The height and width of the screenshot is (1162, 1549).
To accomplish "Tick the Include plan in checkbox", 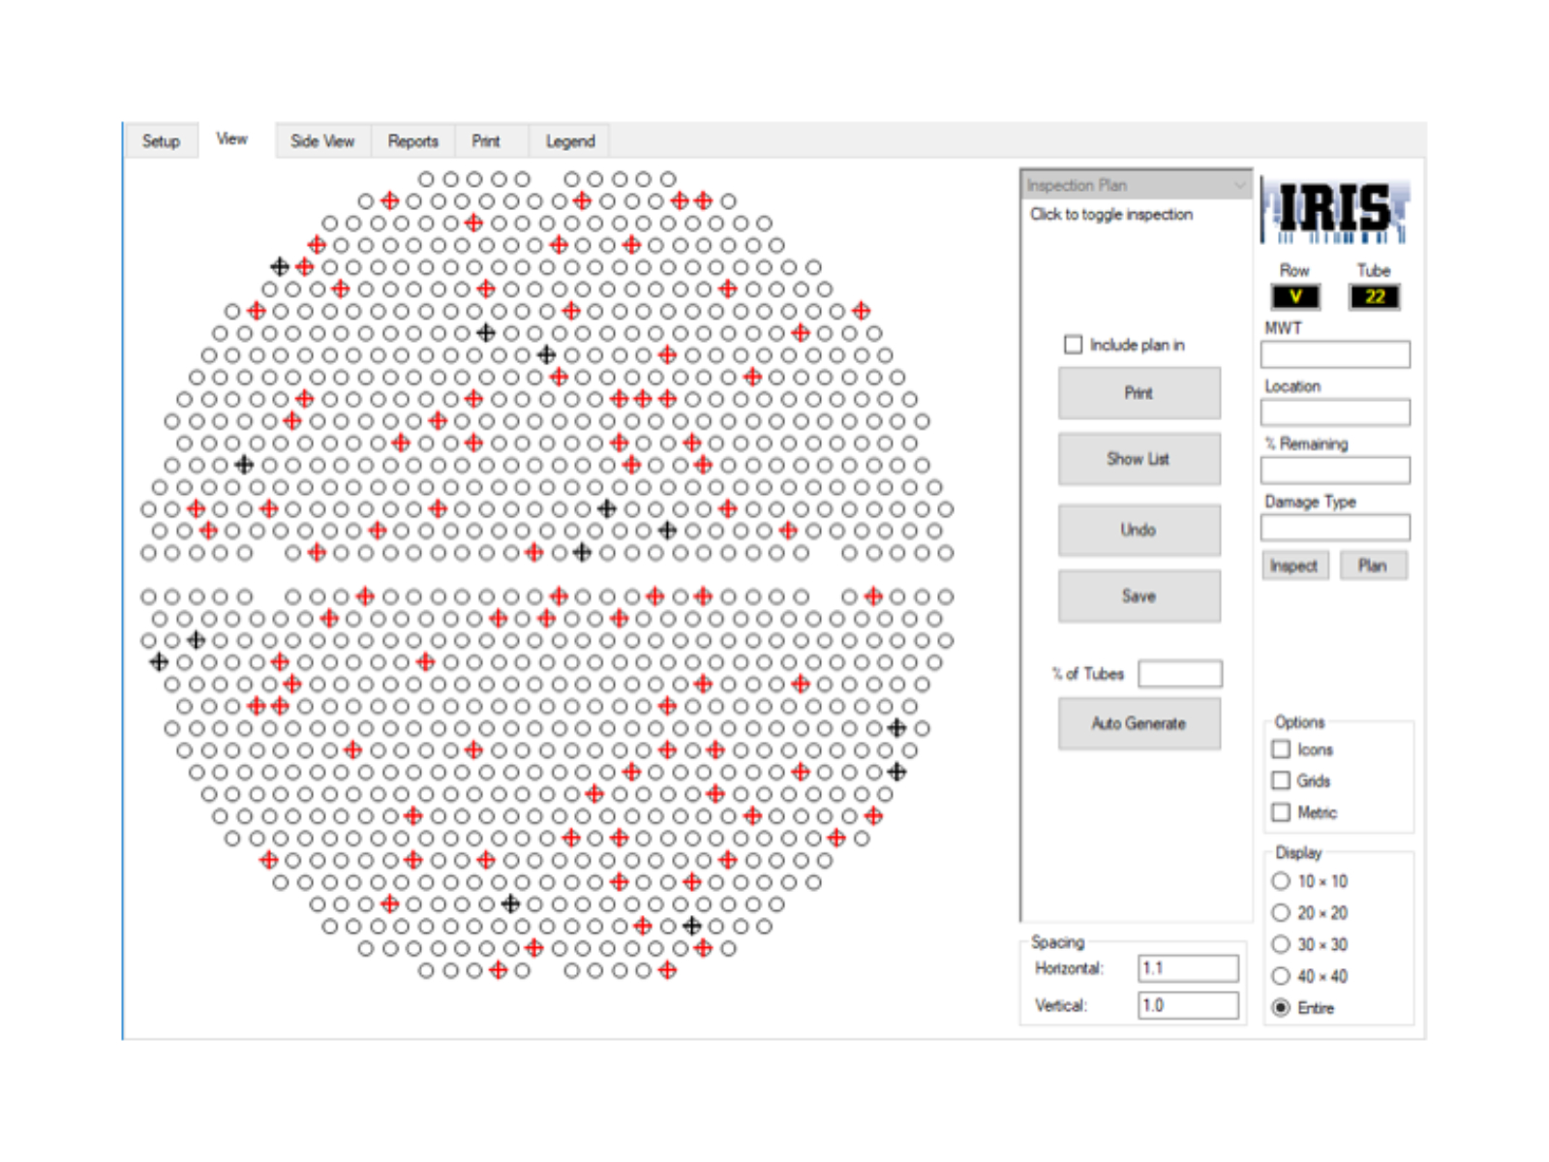I will pyautogui.click(x=1073, y=345).
